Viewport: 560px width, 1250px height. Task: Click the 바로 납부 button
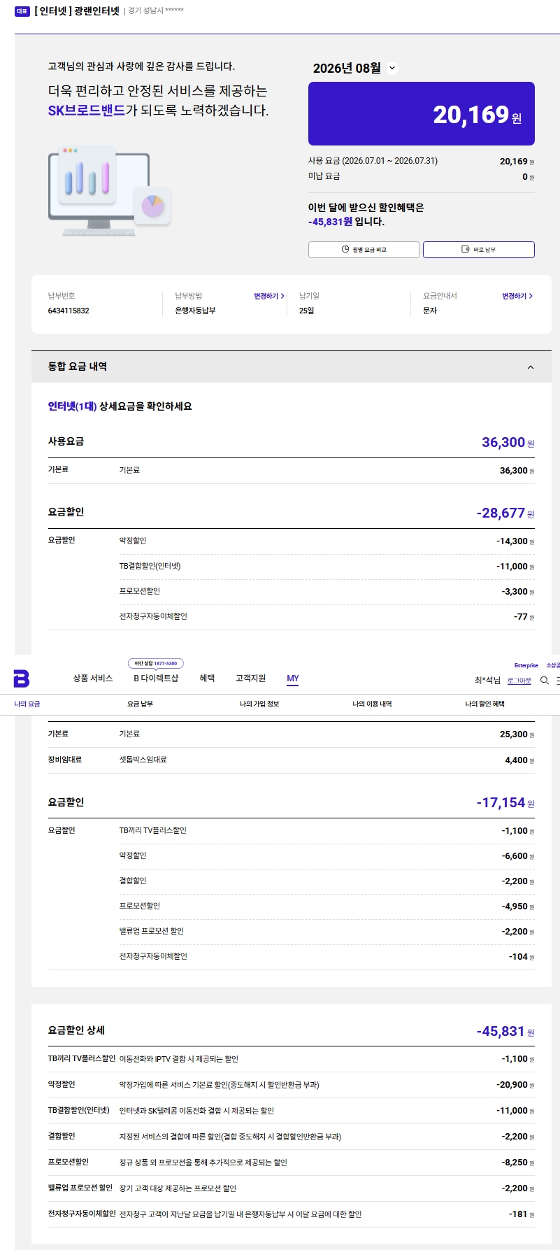[479, 250]
